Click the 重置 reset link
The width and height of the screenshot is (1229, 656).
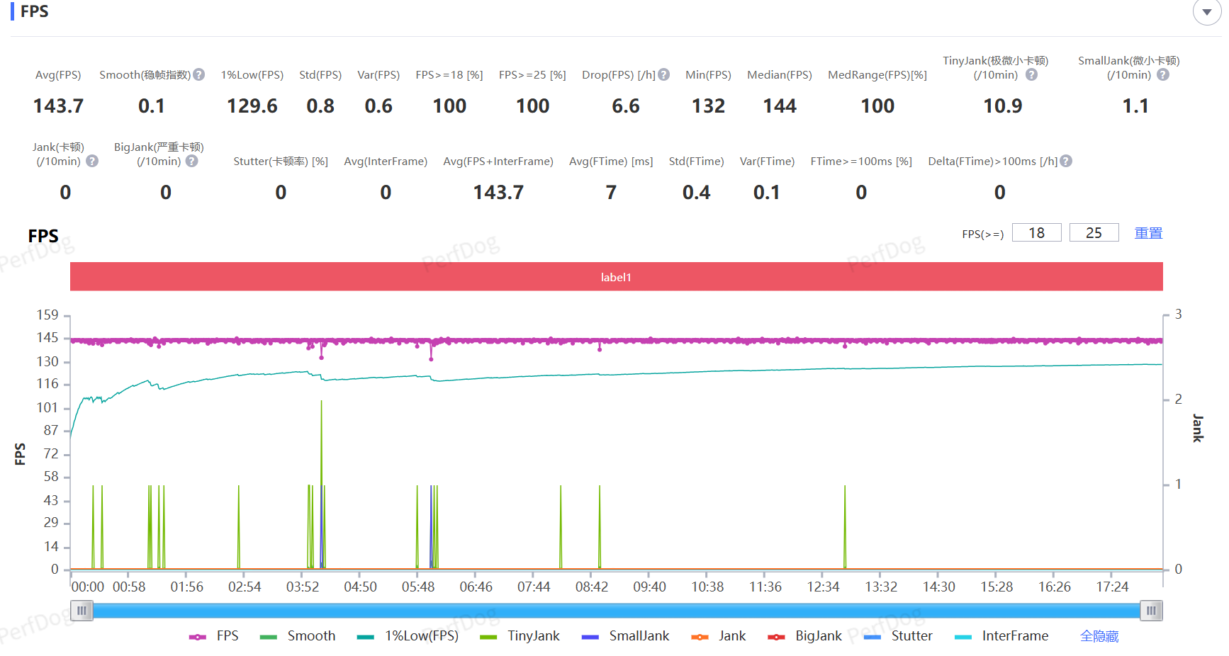pyautogui.click(x=1148, y=233)
